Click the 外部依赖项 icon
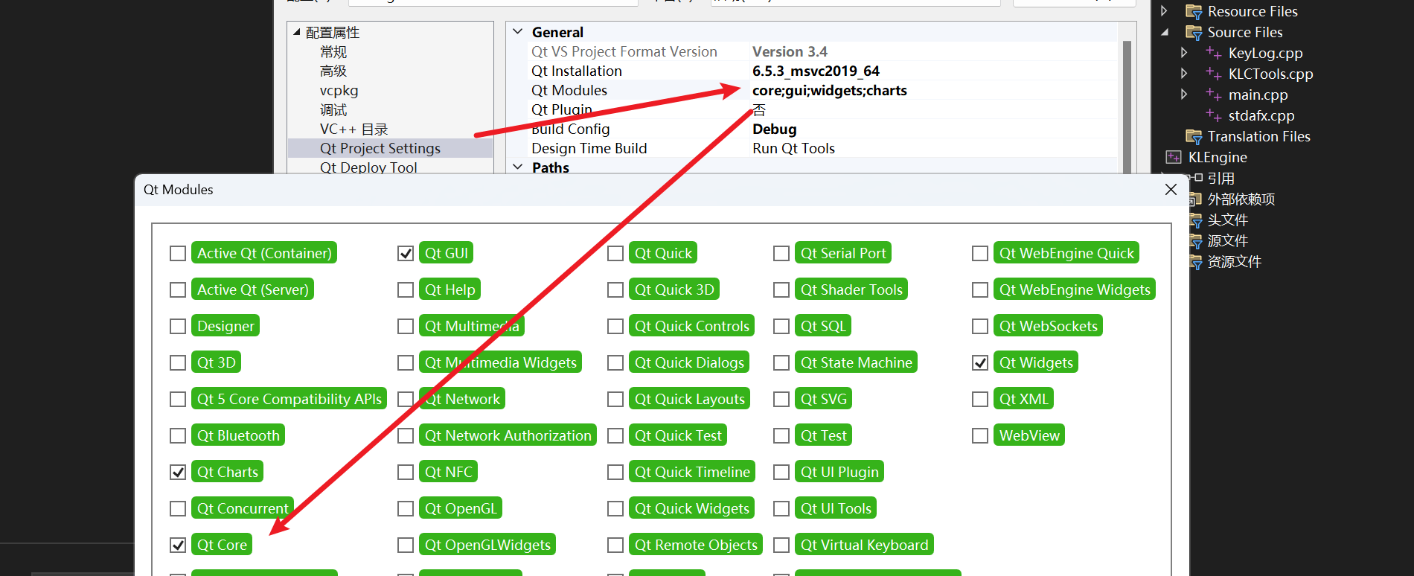This screenshot has height=576, width=1414. (x=1196, y=199)
